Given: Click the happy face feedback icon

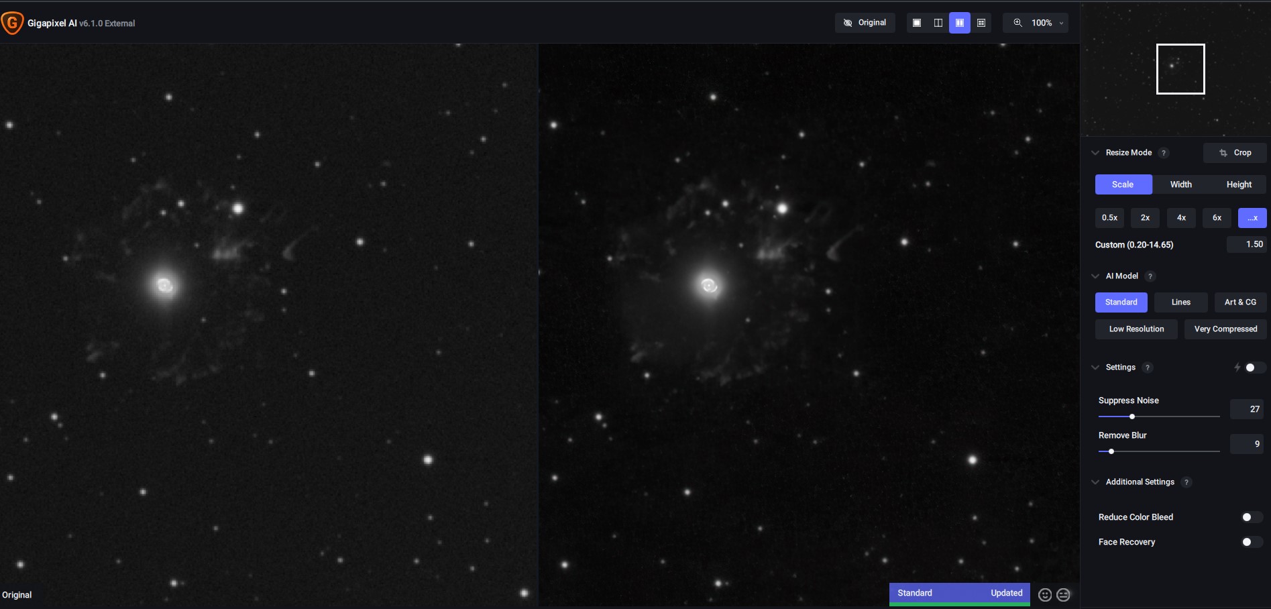Looking at the screenshot, I should pos(1045,595).
